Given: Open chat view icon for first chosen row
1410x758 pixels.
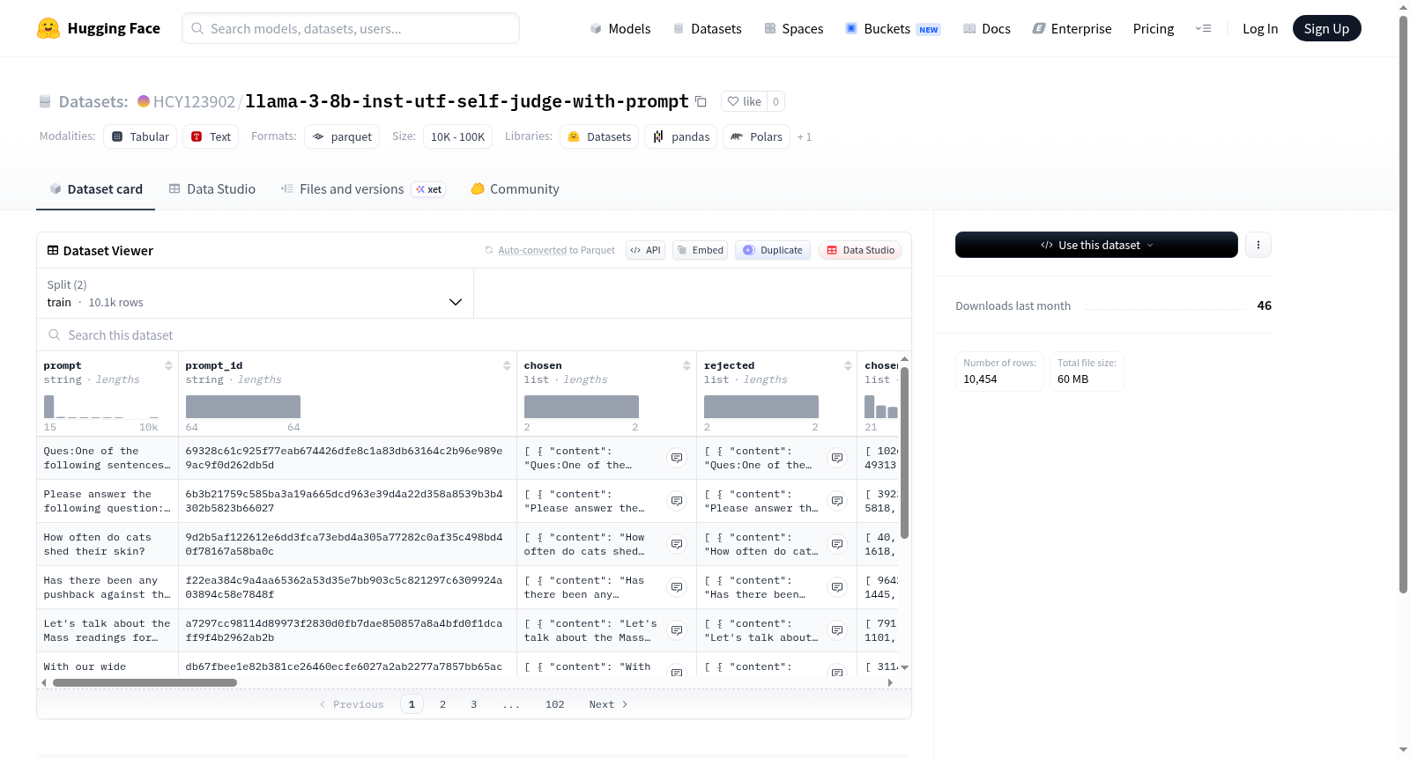Looking at the screenshot, I should 677,458.
